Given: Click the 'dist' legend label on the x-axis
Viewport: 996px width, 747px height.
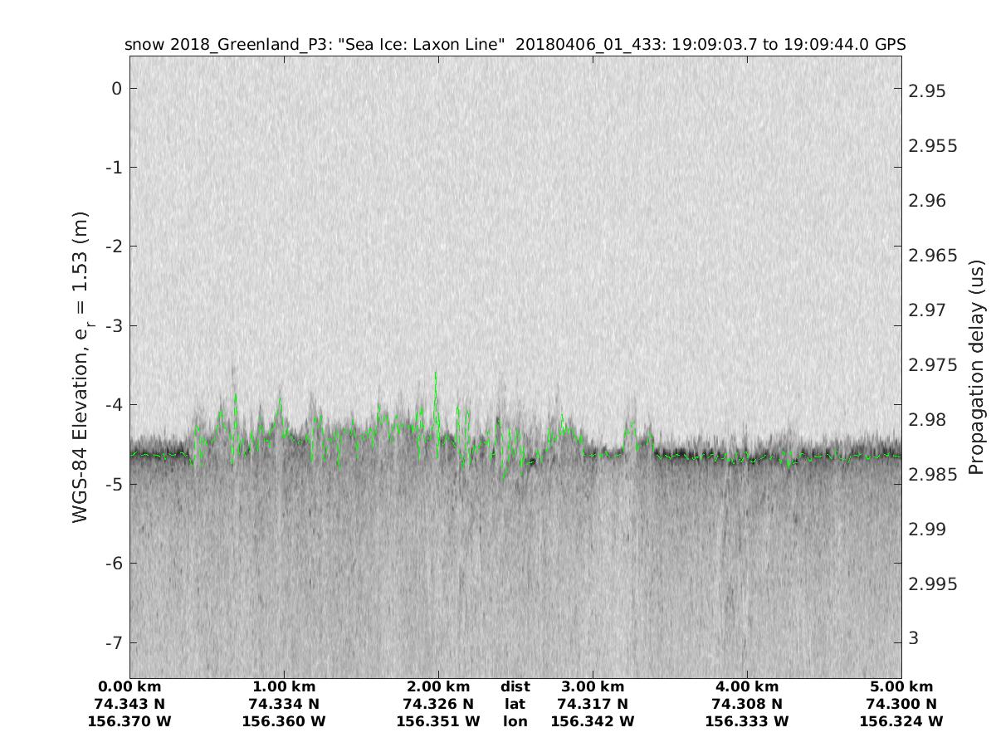Looking at the screenshot, I should [x=515, y=686].
